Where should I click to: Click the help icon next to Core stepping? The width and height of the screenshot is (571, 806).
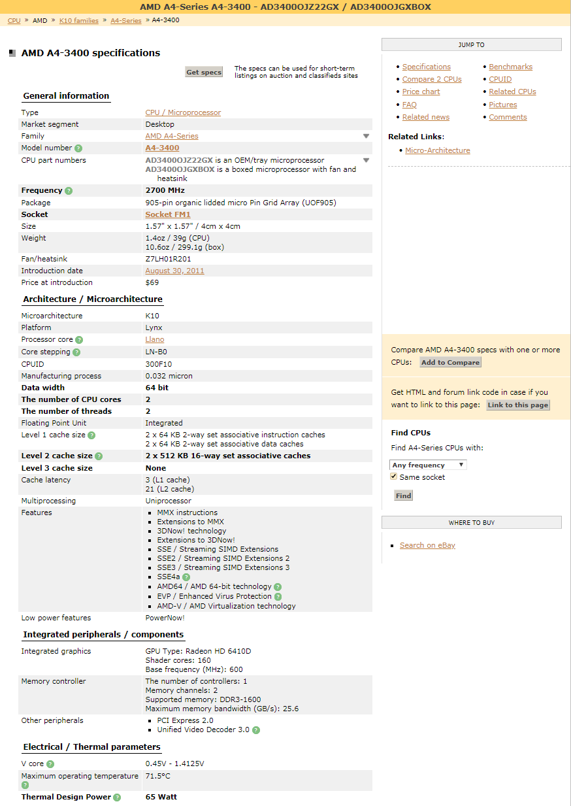pyautogui.click(x=76, y=352)
